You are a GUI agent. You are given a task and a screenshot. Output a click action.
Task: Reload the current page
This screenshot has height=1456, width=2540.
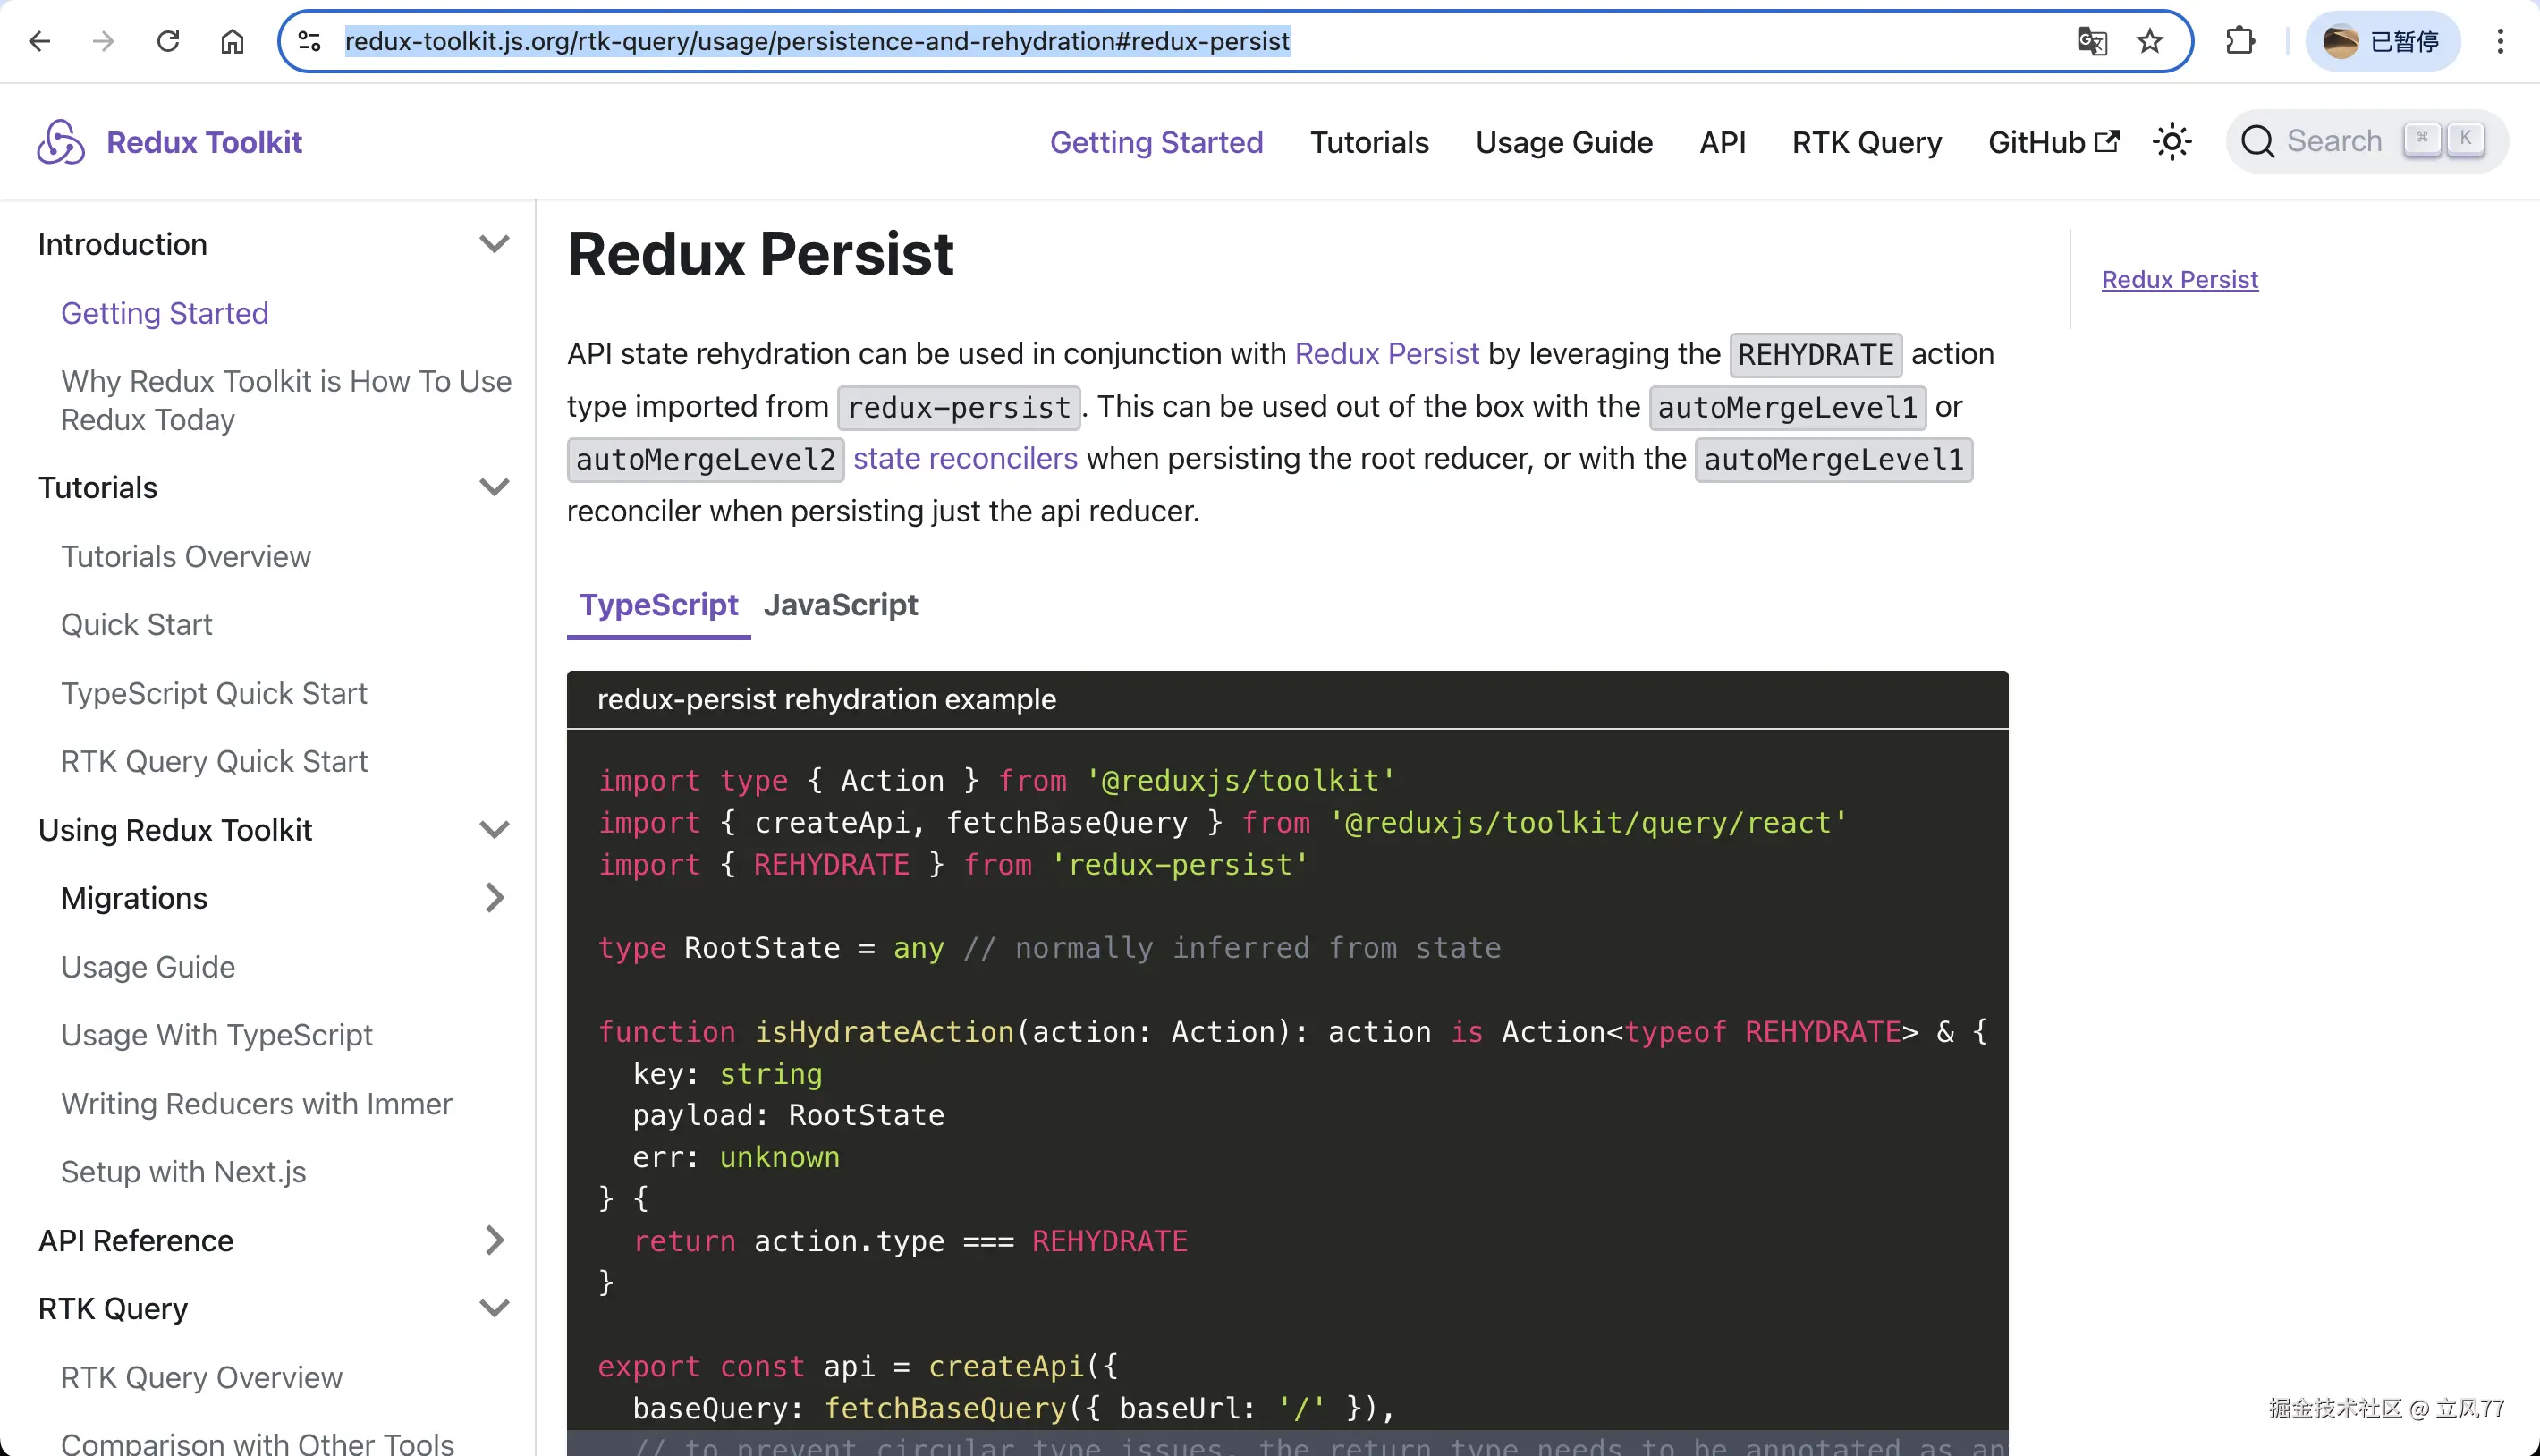(168, 41)
